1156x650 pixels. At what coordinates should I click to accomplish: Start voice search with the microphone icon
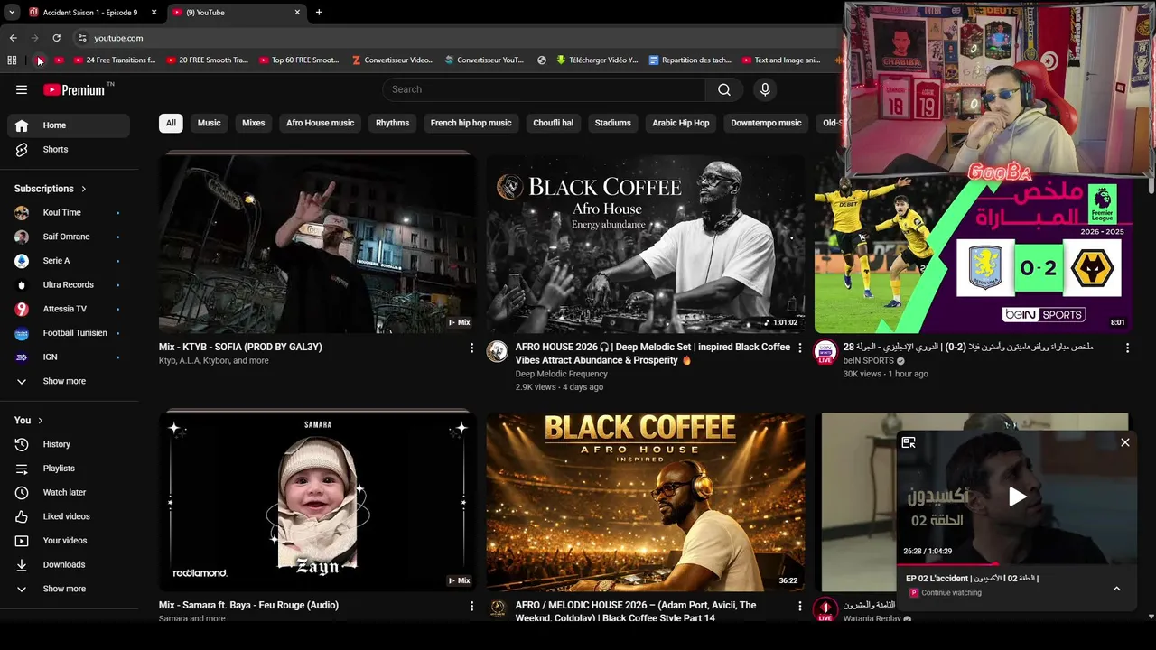click(x=765, y=89)
